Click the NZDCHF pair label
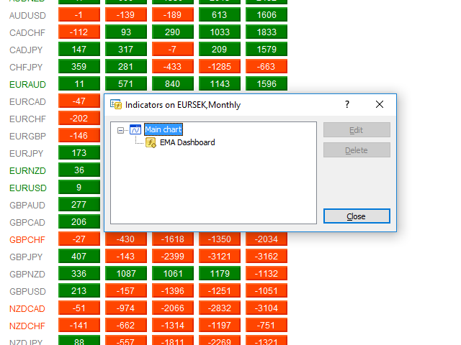461x345 pixels. [27, 326]
